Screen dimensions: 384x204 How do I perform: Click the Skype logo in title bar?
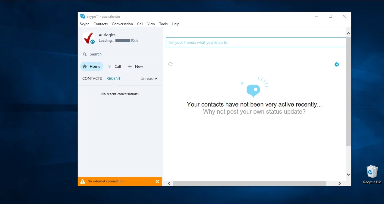(82, 16)
